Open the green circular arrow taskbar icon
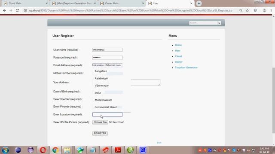The image size is (275, 154). [x=130, y=150]
